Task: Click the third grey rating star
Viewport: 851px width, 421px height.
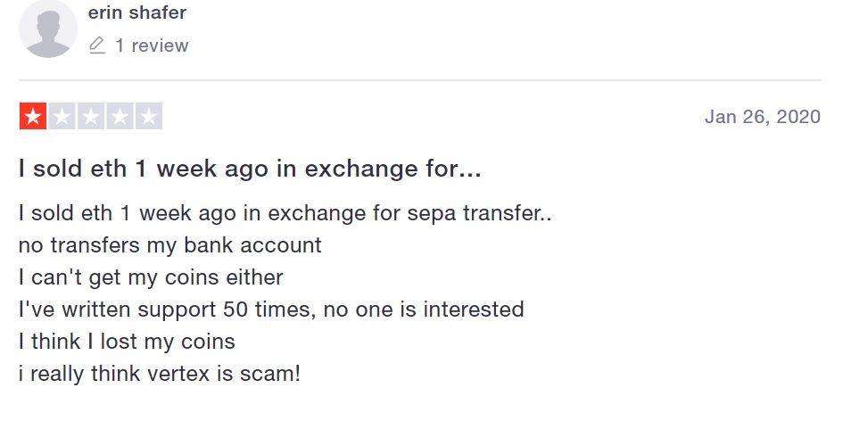Action: pyautogui.click(x=91, y=116)
